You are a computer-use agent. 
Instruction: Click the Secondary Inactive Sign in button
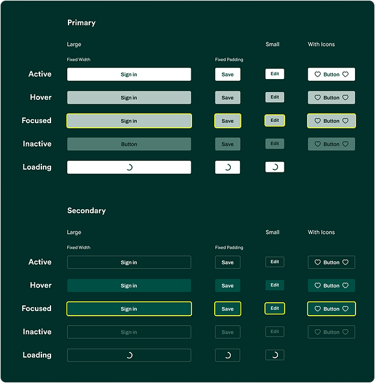pos(129,332)
